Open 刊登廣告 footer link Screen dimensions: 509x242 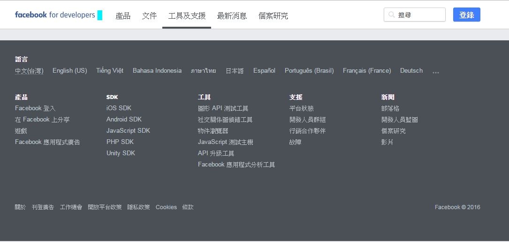43,207
